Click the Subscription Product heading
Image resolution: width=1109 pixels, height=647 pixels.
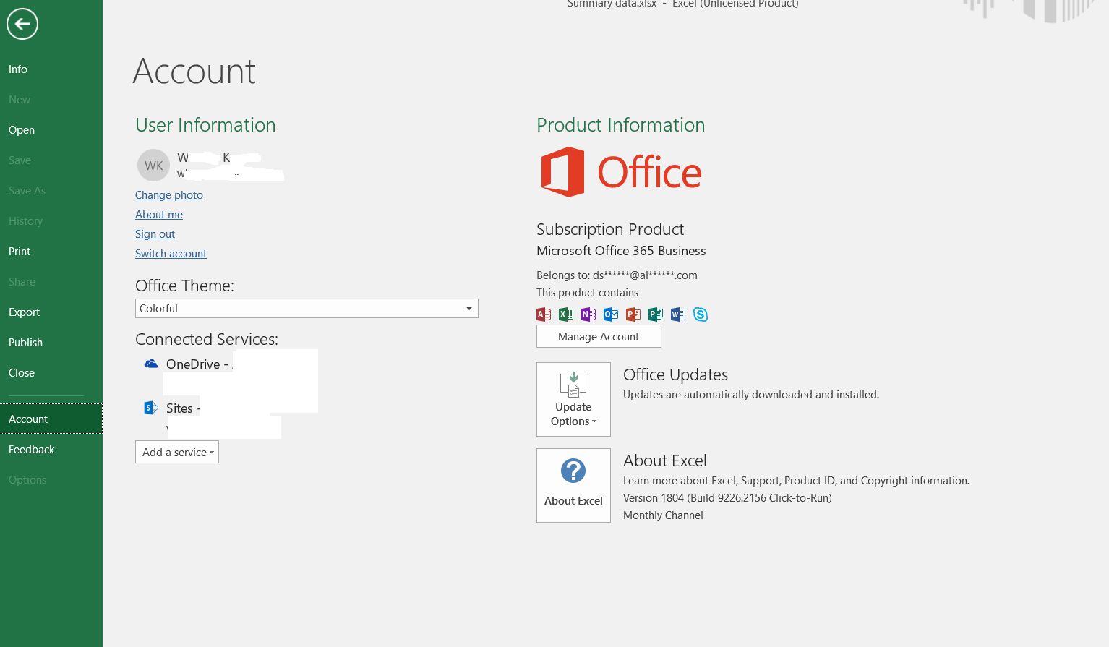610,229
